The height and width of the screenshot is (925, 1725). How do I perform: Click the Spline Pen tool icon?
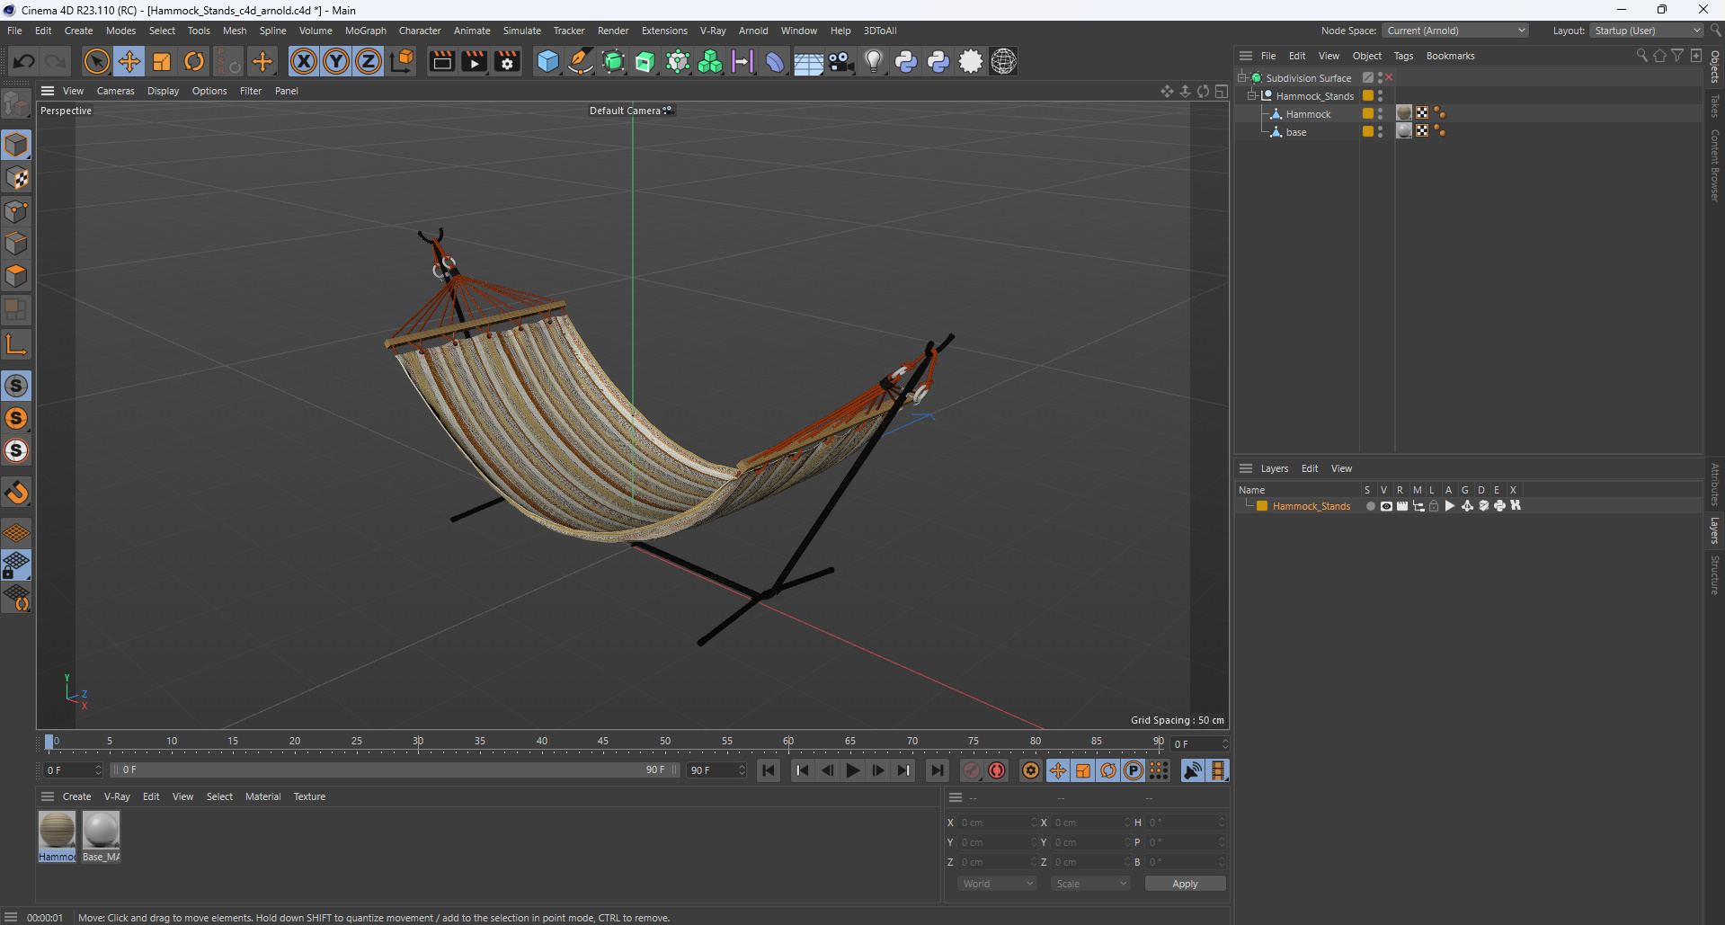[581, 61]
